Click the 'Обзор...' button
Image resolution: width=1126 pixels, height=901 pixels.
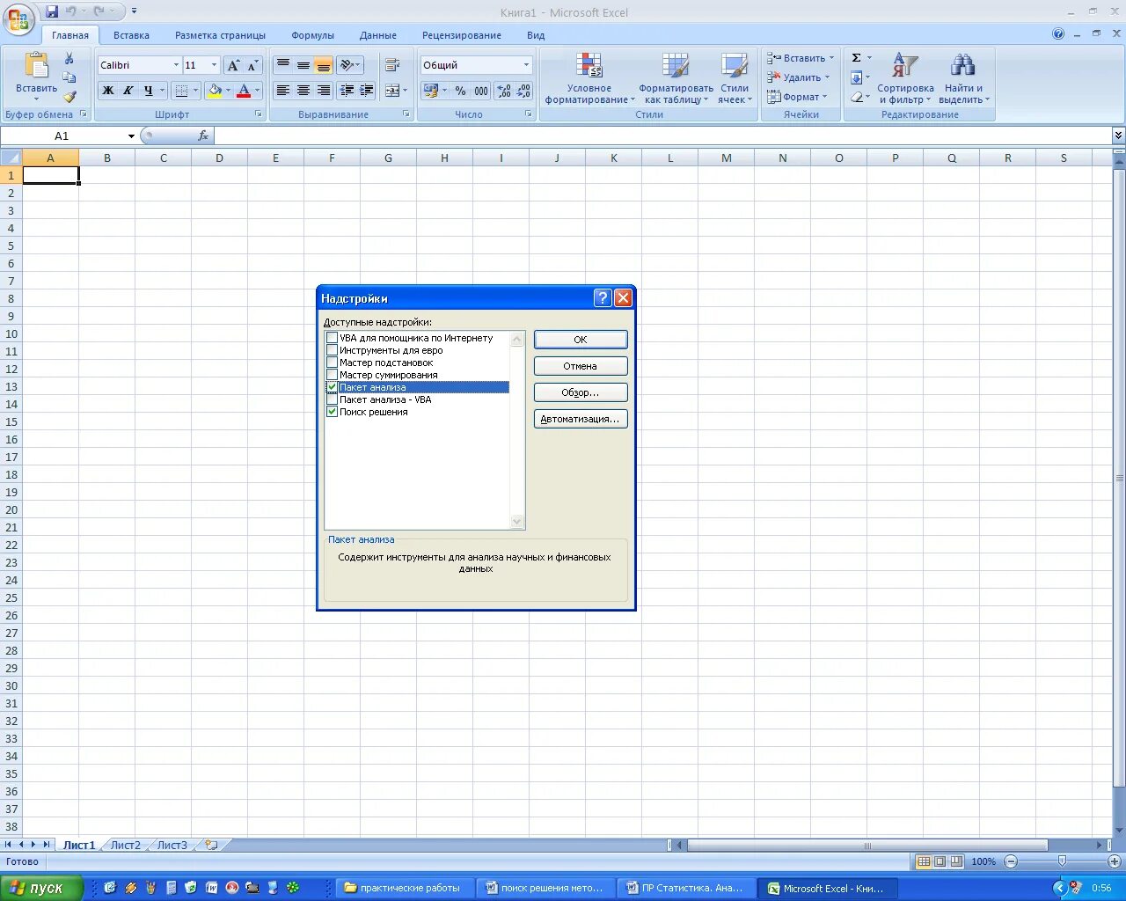(x=581, y=392)
